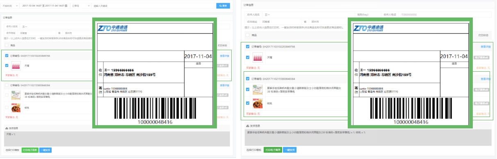
Task: Click blue 一键发货 button in right panel
Action: (x=290, y=150)
